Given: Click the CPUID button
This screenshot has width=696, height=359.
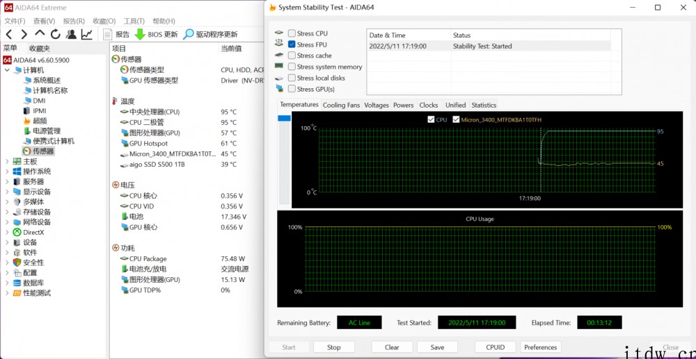Looking at the screenshot, I should (495, 347).
